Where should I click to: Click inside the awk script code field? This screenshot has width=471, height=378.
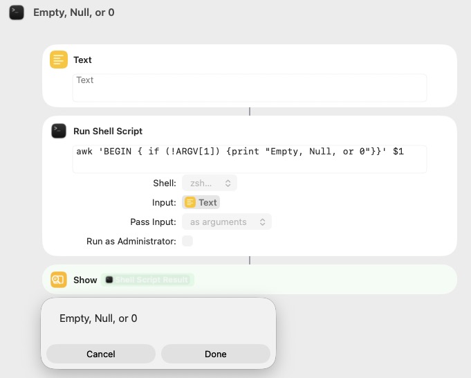[250, 159]
